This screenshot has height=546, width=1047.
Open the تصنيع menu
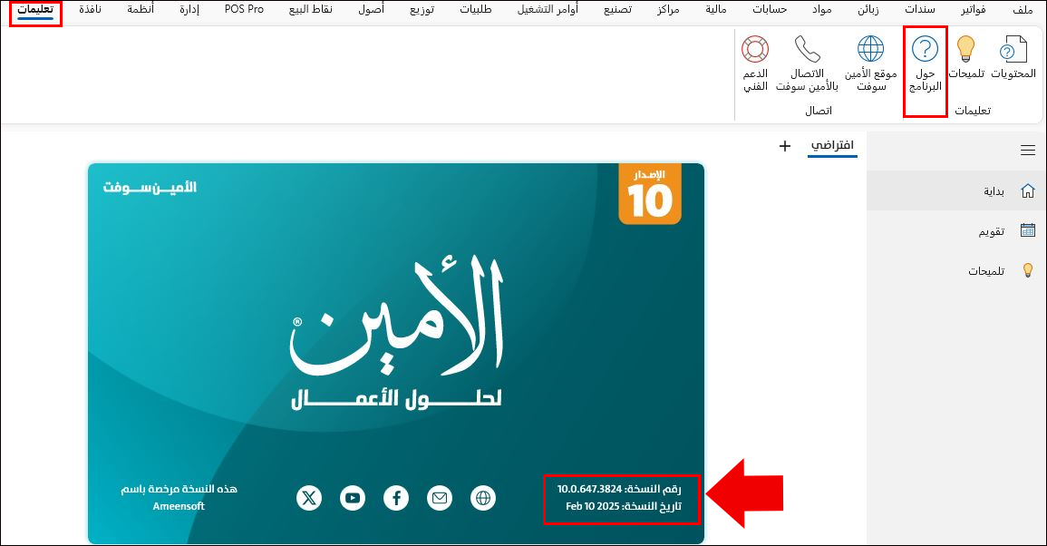(x=617, y=9)
